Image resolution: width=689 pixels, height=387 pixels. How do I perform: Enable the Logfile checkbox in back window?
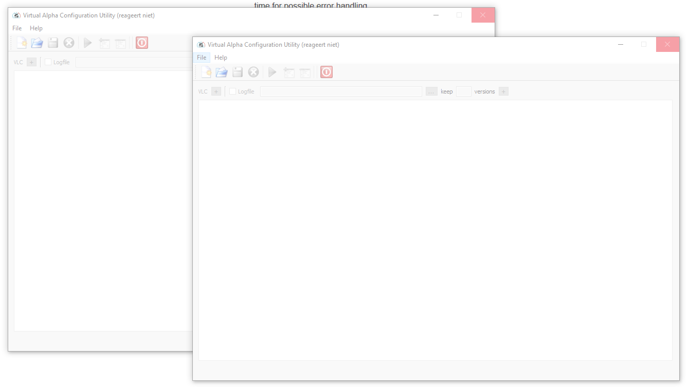tap(48, 62)
